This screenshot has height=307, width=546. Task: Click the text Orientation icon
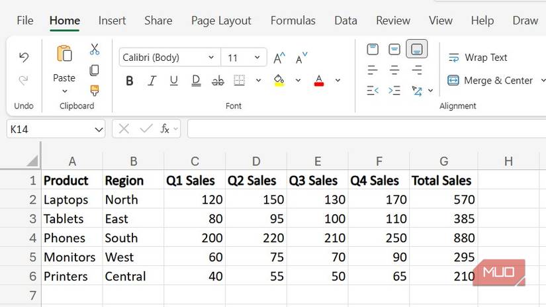417,91
